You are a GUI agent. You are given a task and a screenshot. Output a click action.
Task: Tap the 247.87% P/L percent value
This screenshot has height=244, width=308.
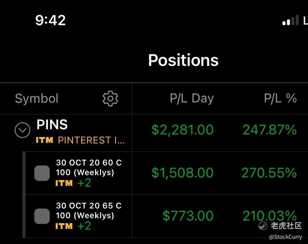pos(270,130)
